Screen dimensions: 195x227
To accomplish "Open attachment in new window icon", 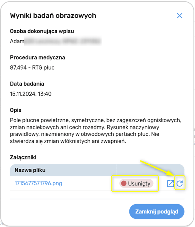I will click(x=170, y=183).
